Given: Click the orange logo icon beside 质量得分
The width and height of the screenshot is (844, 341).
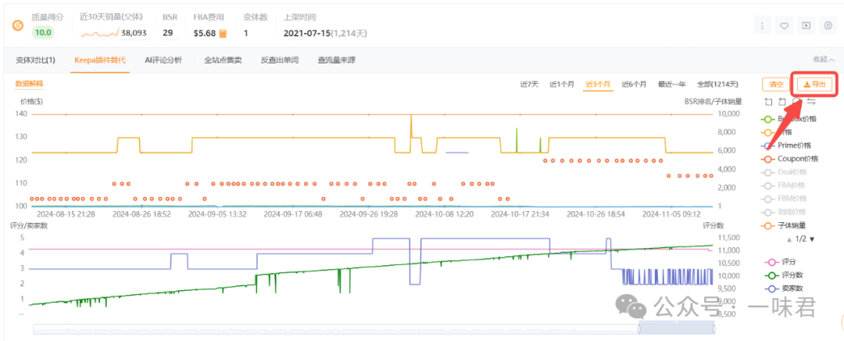Looking at the screenshot, I should [x=17, y=25].
